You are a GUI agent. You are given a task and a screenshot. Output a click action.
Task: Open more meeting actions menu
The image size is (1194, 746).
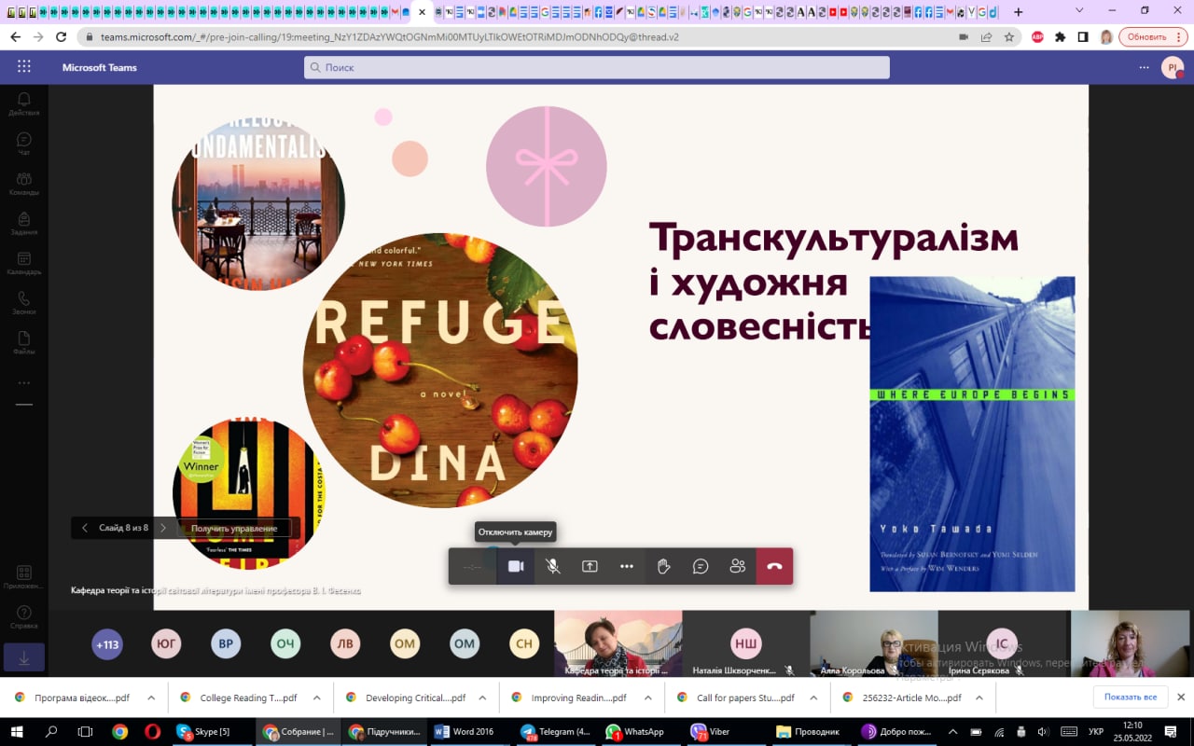click(627, 566)
